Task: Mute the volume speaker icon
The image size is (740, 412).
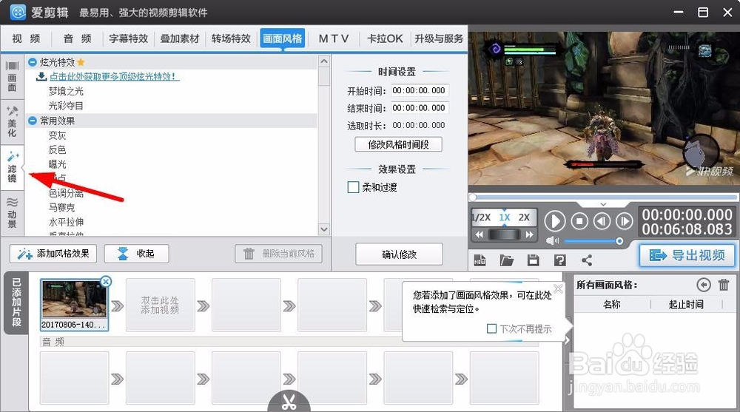Action: [552, 241]
